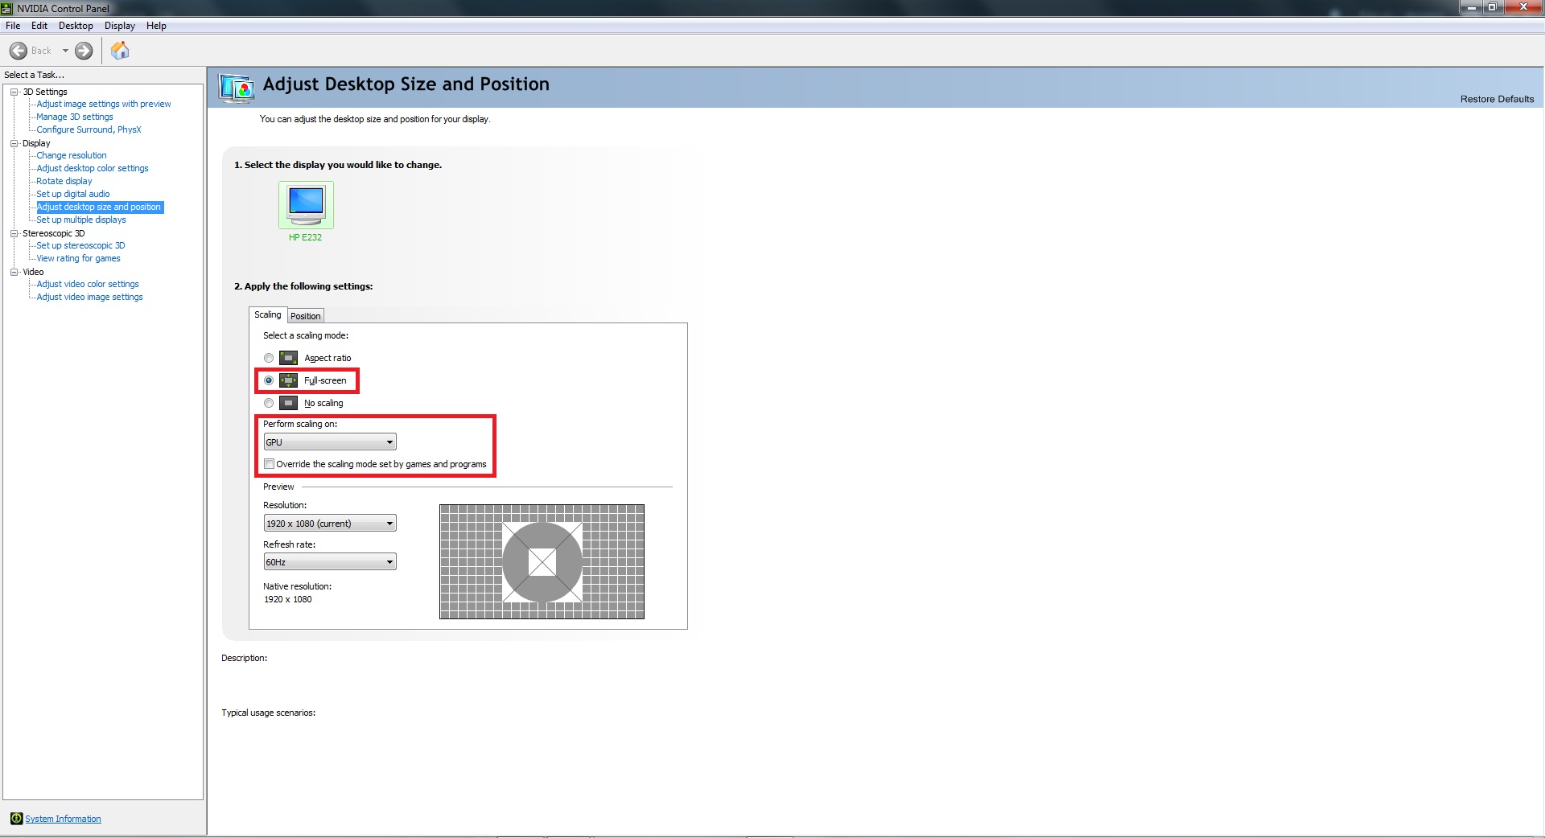The height and width of the screenshot is (838, 1545).
Task: Open Adjust video image settings
Action: tap(89, 297)
